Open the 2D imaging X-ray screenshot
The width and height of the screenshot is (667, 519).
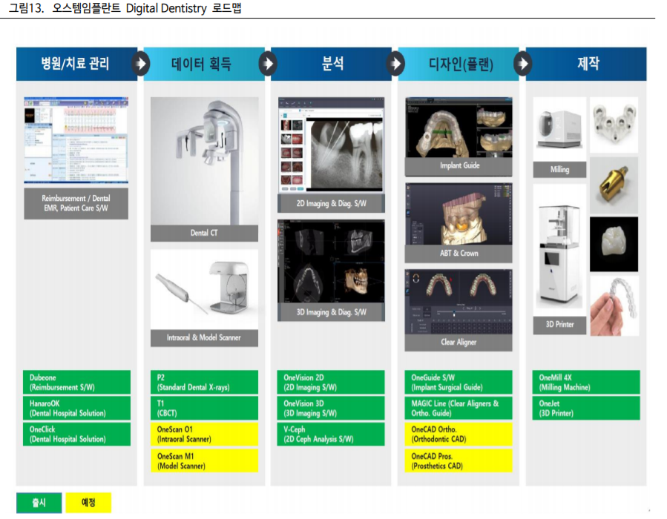[332, 145]
